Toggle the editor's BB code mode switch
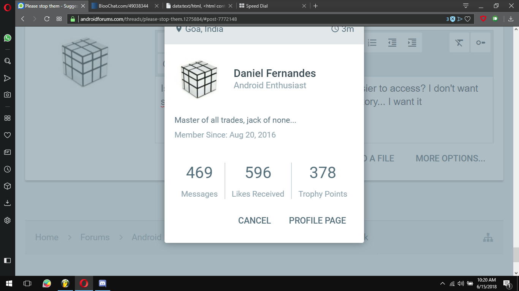The width and height of the screenshot is (519, 291). [480, 42]
